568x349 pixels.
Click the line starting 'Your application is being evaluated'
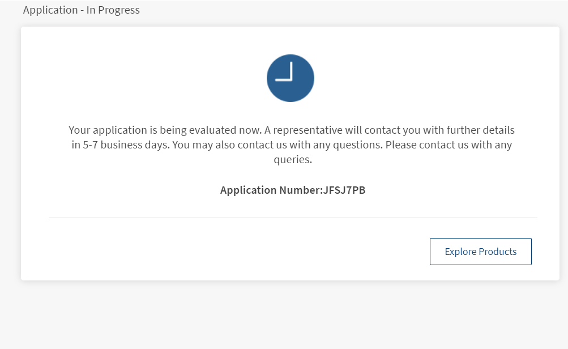[292, 130]
